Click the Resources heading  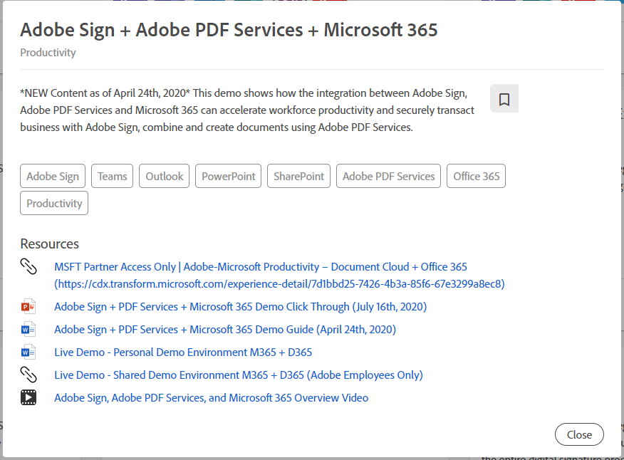click(49, 244)
